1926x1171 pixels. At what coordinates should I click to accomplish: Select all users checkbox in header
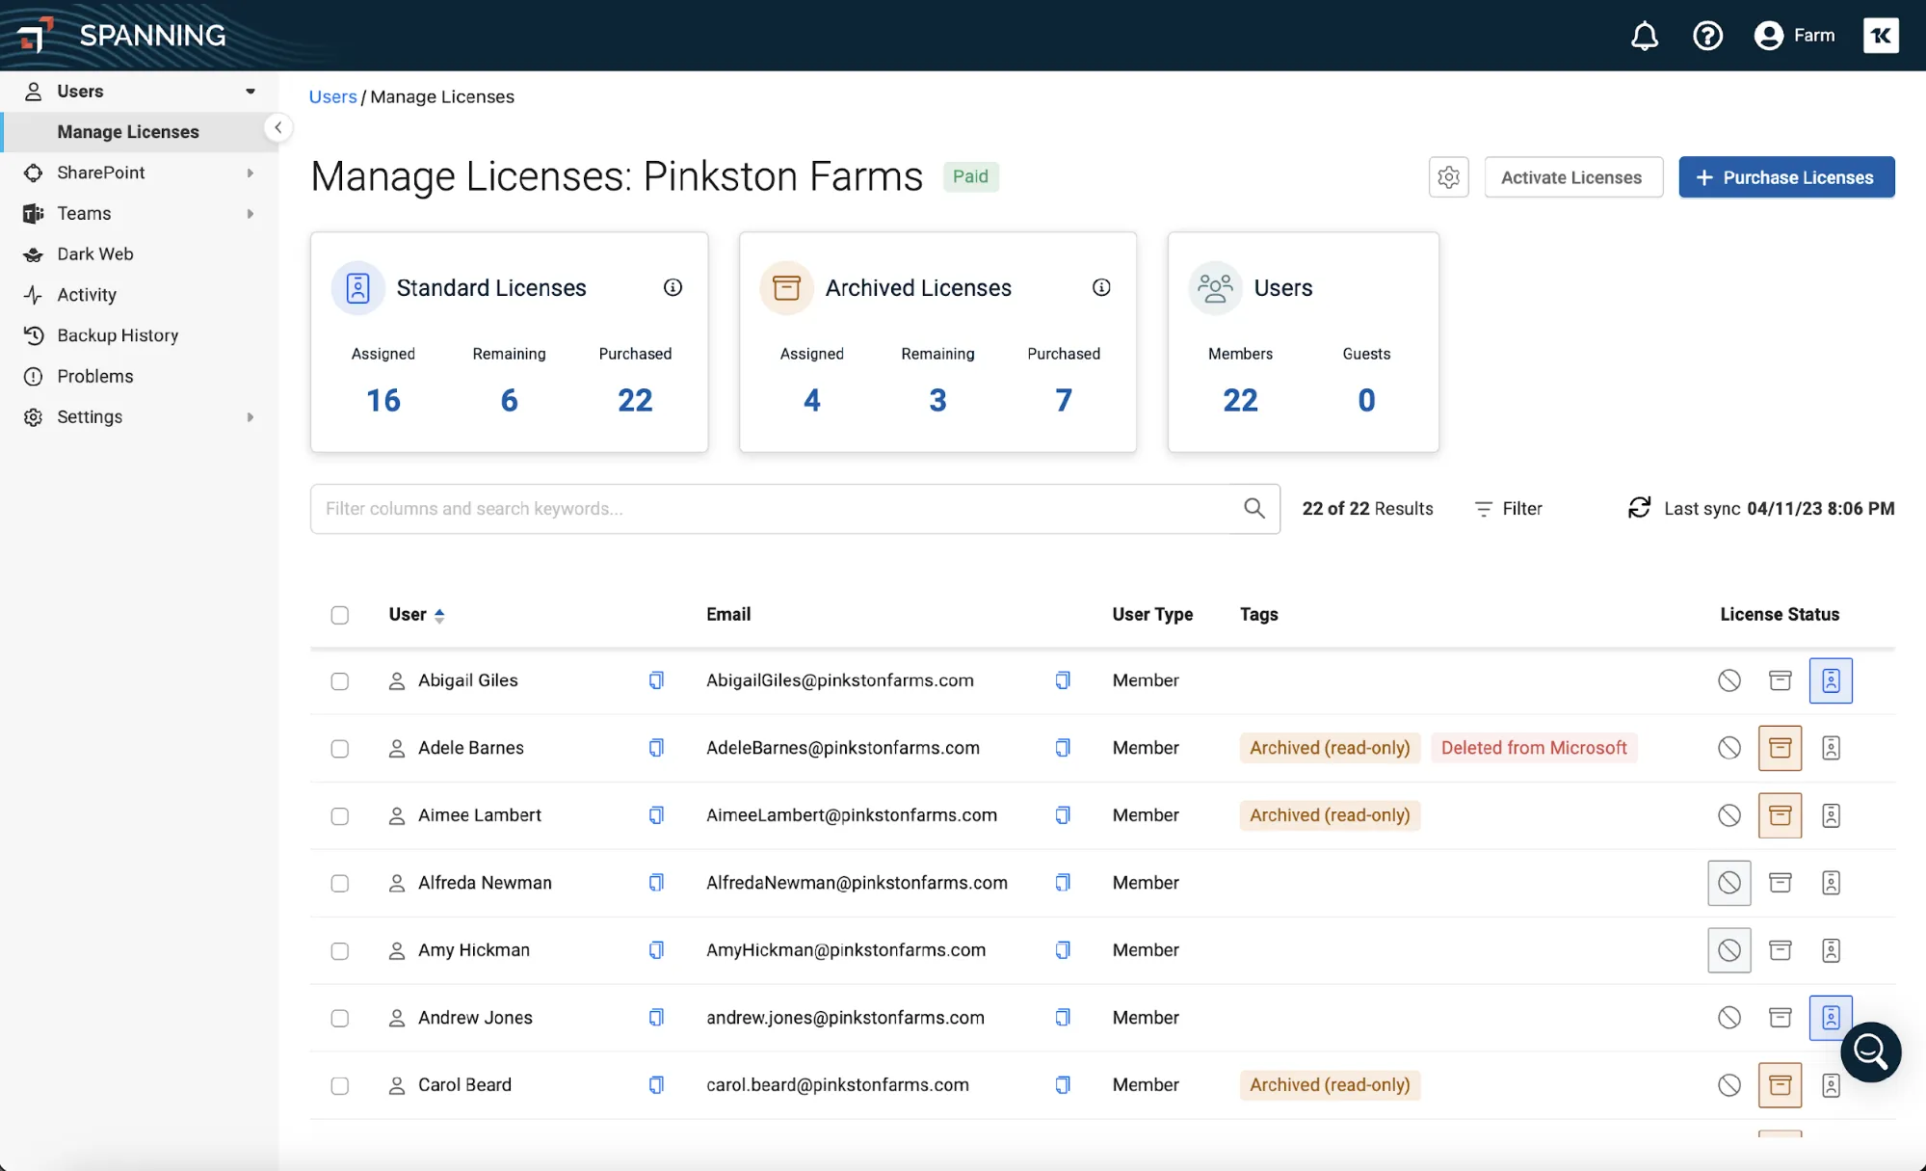pyautogui.click(x=340, y=615)
